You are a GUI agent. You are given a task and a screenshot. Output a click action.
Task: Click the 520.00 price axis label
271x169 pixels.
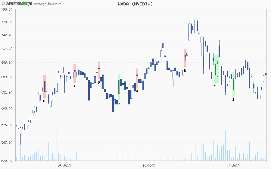point(7,161)
